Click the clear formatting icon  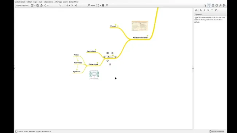coord(196,10)
